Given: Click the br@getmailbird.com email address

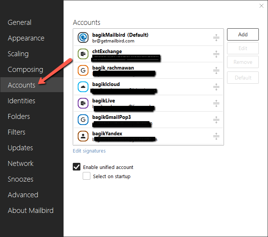Looking at the screenshot, I should pyautogui.click(x=113, y=41).
